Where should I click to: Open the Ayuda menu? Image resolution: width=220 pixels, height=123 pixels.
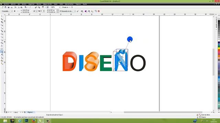(85, 4)
